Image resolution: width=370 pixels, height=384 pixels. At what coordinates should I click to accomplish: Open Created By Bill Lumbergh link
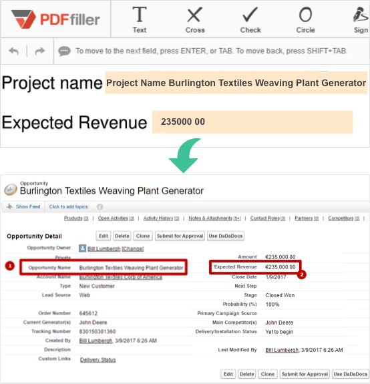[x=96, y=341]
